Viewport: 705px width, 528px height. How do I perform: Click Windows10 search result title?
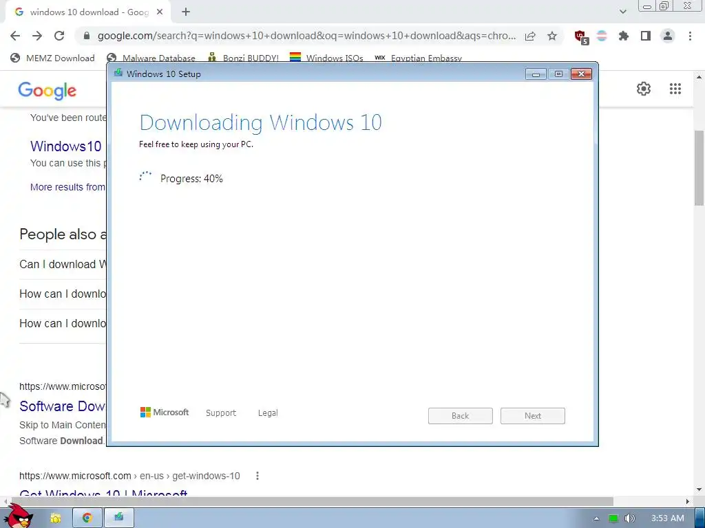coord(66,146)
